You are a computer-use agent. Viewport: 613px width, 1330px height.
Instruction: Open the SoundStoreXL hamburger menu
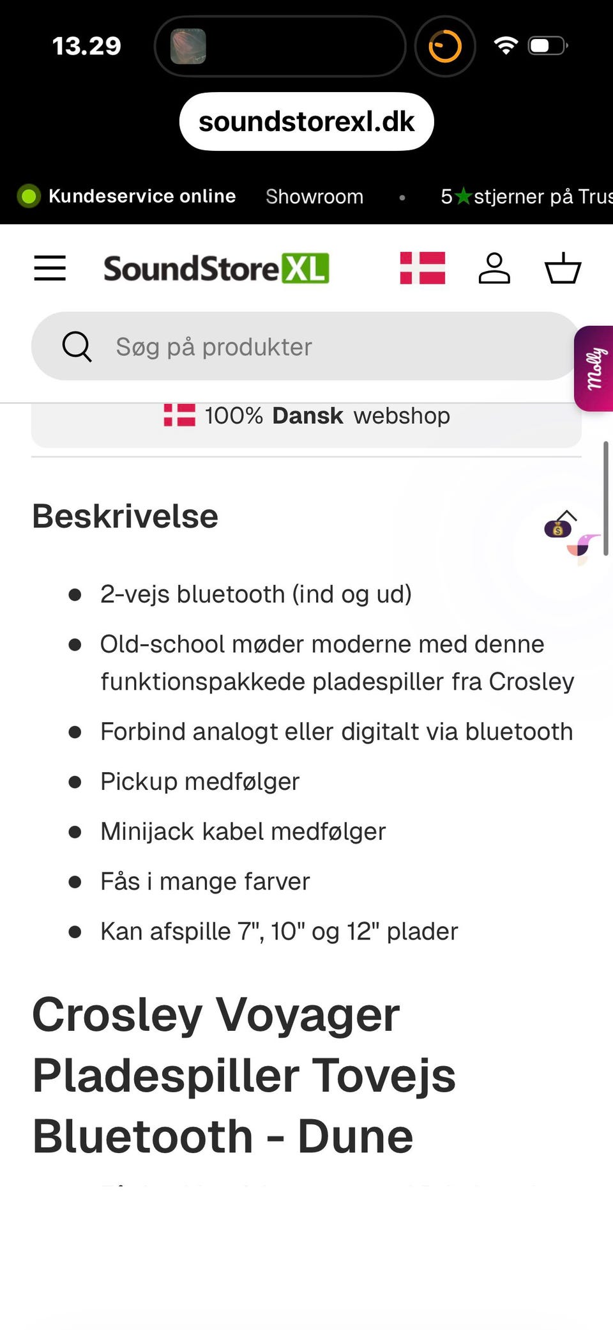pos(50,268)
